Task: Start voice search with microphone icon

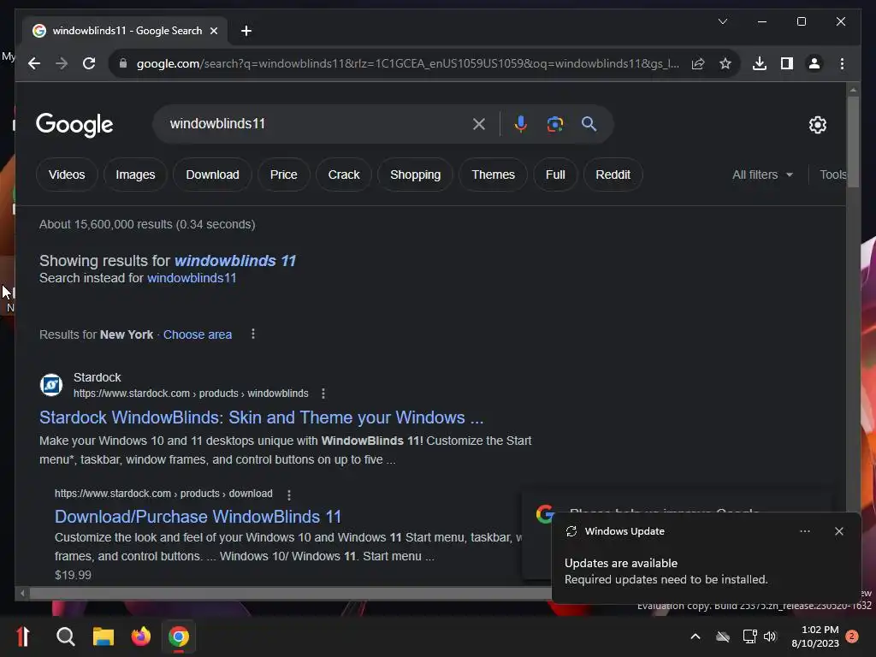Action: [521, 124]
